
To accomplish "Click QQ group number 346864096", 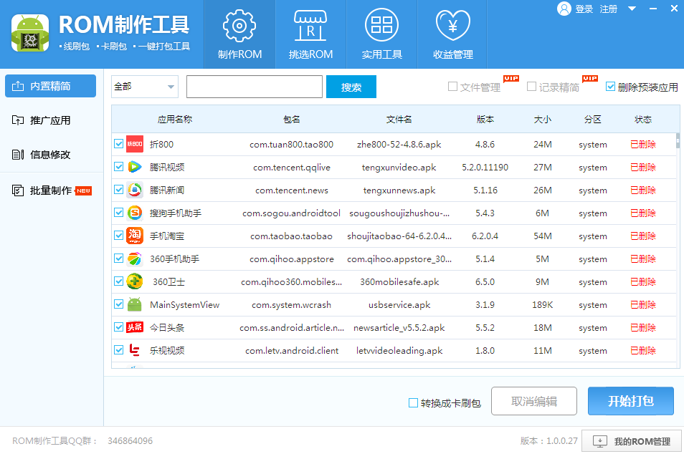I will coord(130,441).
